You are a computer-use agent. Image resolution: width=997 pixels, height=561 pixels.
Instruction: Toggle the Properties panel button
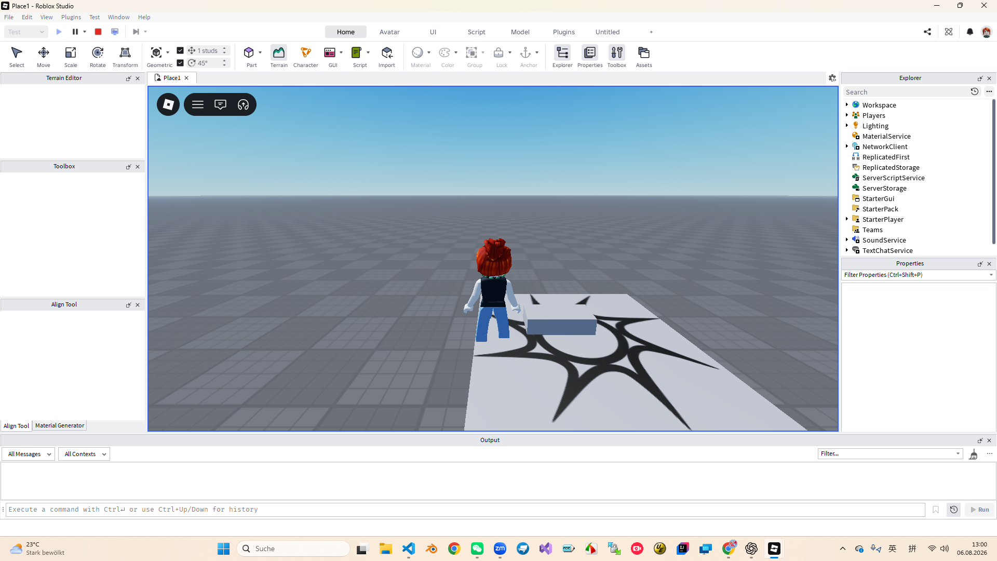[590, 57]
